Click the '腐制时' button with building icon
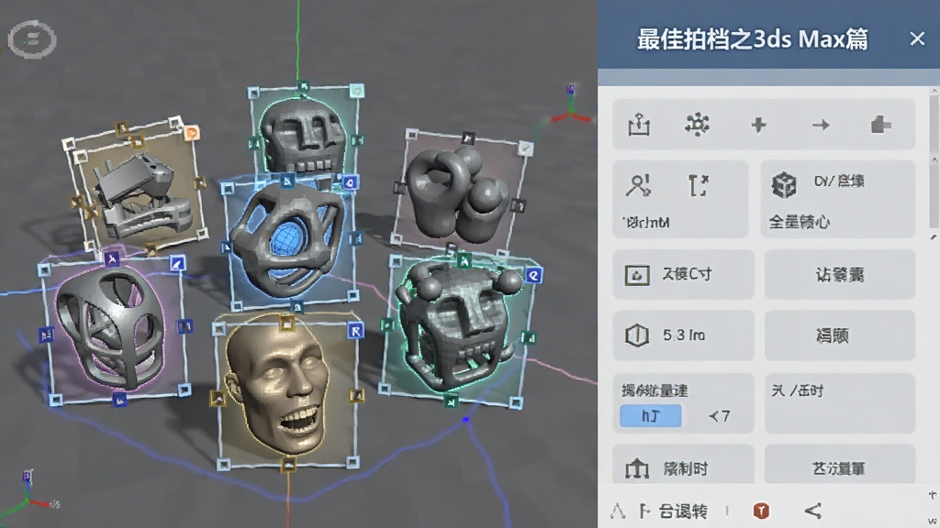 tap(683, 465)
